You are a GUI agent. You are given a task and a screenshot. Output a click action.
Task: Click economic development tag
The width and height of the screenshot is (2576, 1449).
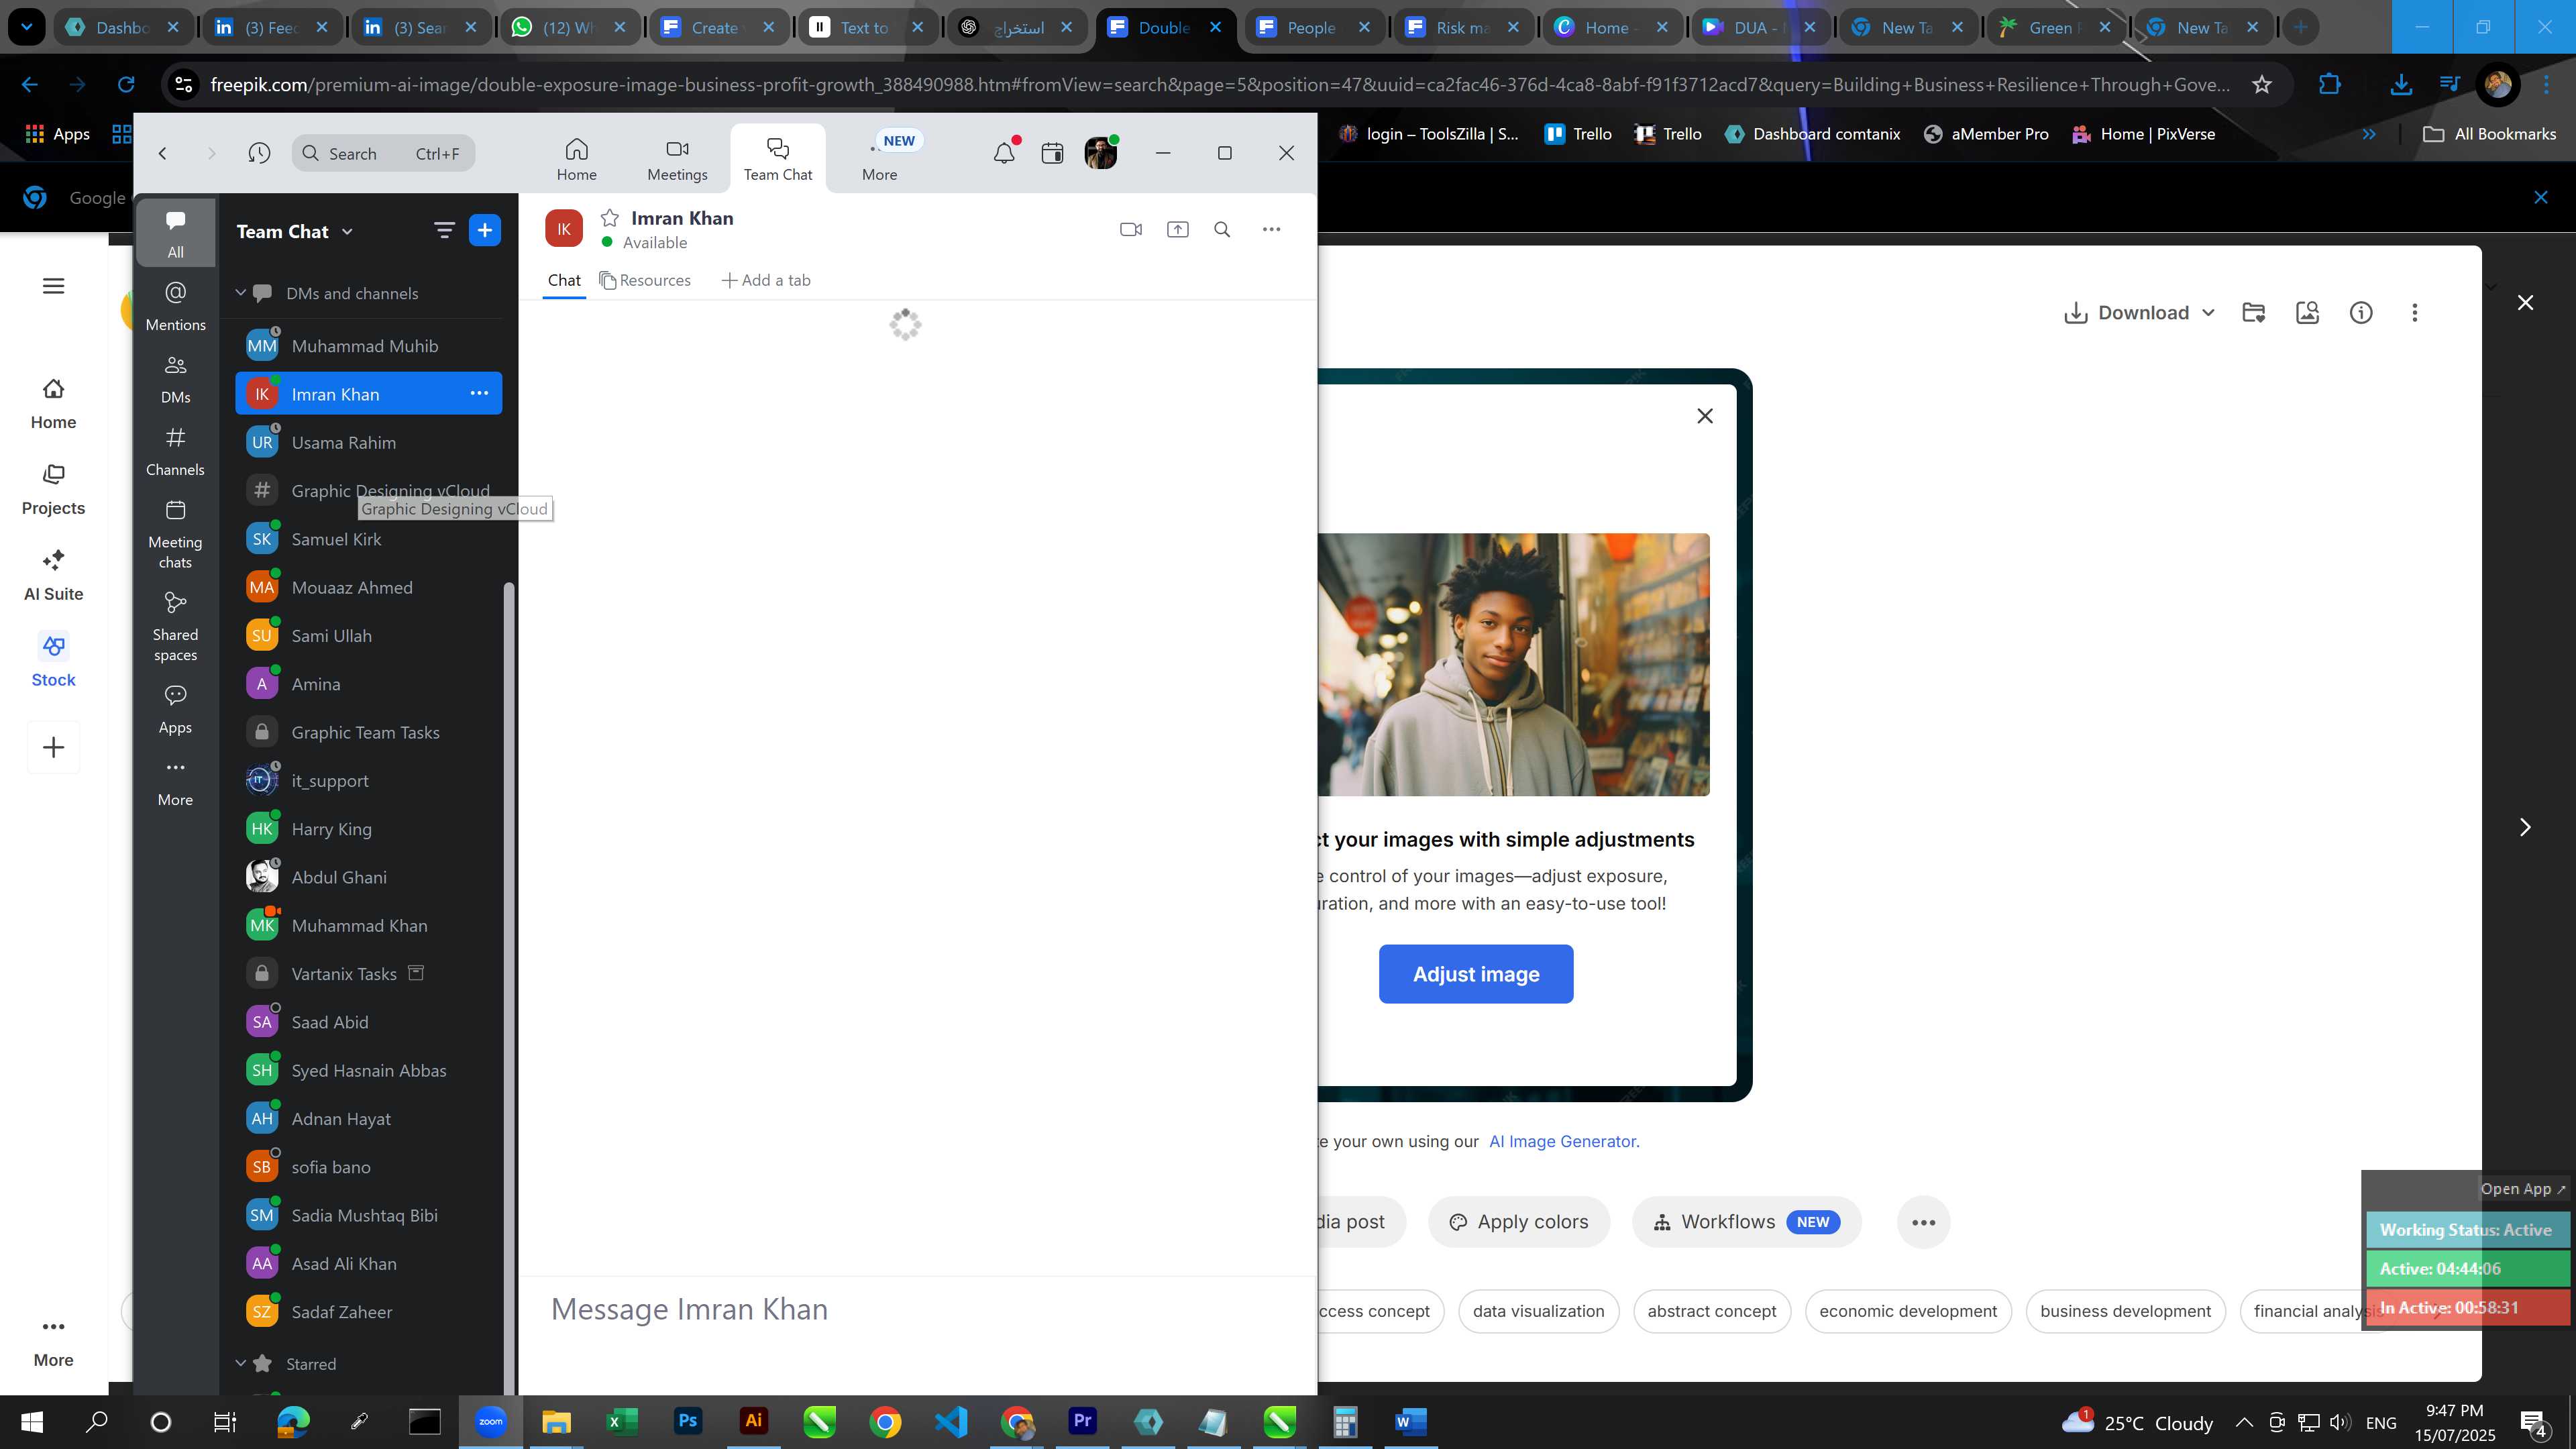coord(1908,1312)
